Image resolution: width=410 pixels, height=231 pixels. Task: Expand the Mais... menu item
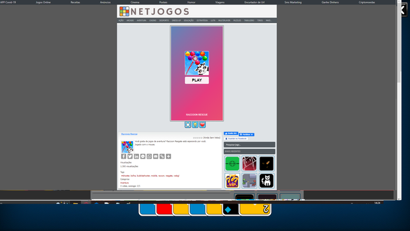click(268, 21)
